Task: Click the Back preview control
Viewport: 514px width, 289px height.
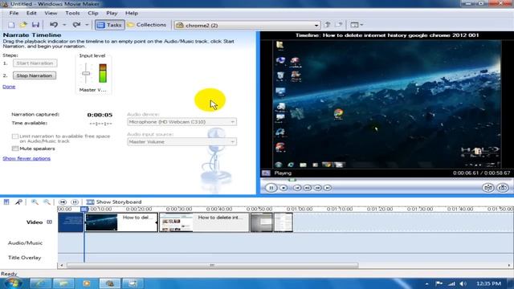Action: (x=297, y=188)
